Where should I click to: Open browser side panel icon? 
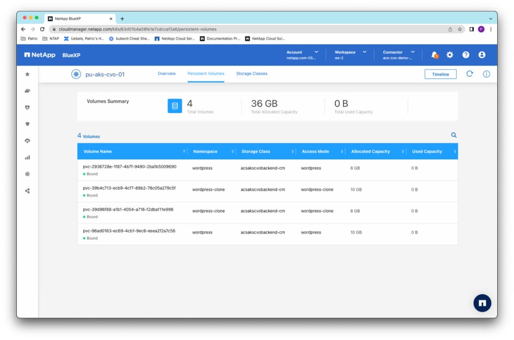(x=472, y=29)
